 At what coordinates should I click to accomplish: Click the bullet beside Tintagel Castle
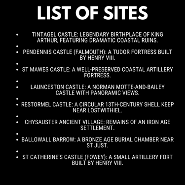pyautogui.click(x=17, y=35)
